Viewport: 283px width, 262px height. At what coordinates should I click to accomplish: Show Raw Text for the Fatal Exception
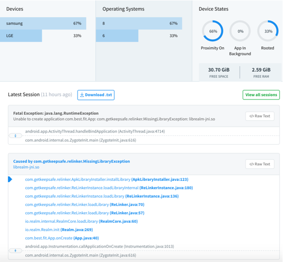[x=260, y=116]
